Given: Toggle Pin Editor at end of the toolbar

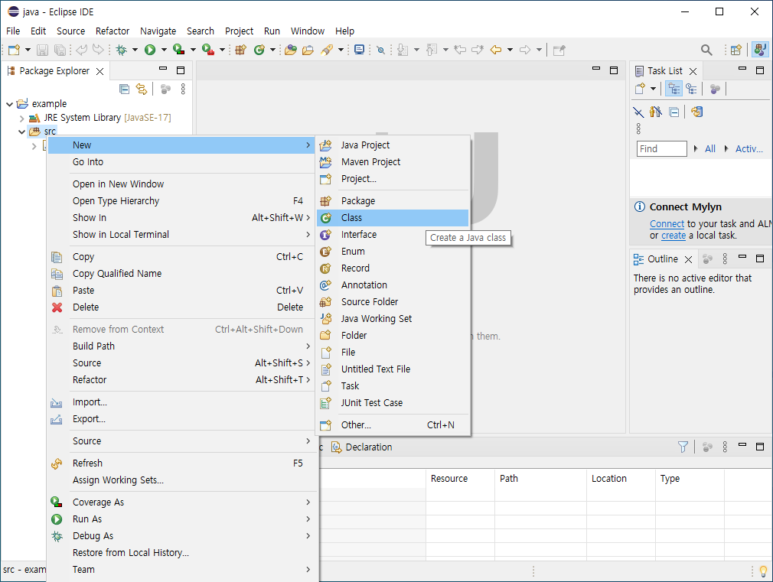Looking at the screenshot, I should 559,50.
